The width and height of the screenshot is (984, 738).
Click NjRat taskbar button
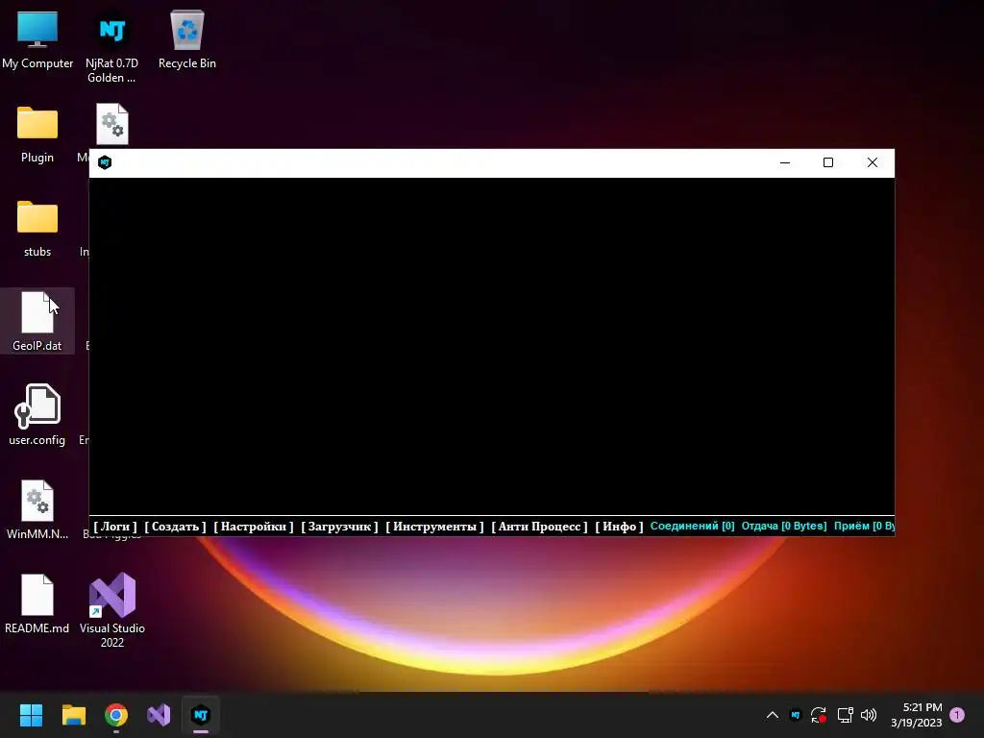coord(201,715)
